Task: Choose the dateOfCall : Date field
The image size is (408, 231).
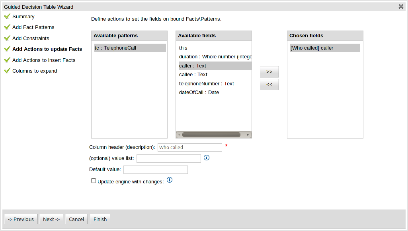Action: click(x=199, y=92)
